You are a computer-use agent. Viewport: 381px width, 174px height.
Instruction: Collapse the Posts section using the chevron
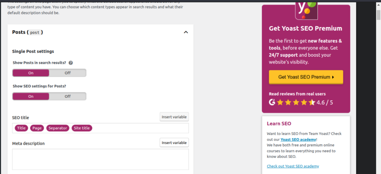point(186,32)
